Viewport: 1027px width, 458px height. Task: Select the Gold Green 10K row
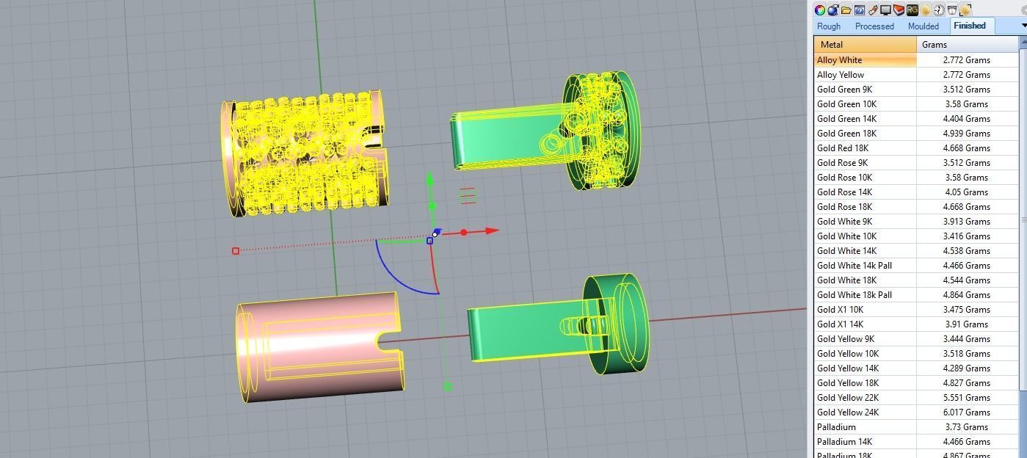point(916,104)
